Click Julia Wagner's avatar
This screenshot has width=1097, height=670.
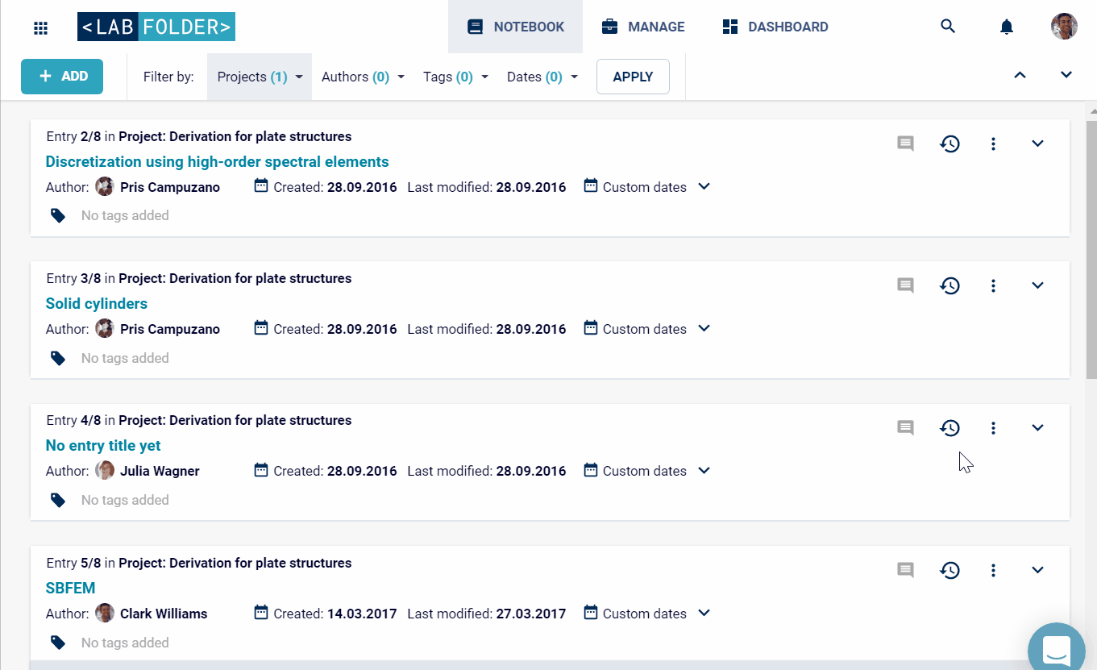pos(105,471)
